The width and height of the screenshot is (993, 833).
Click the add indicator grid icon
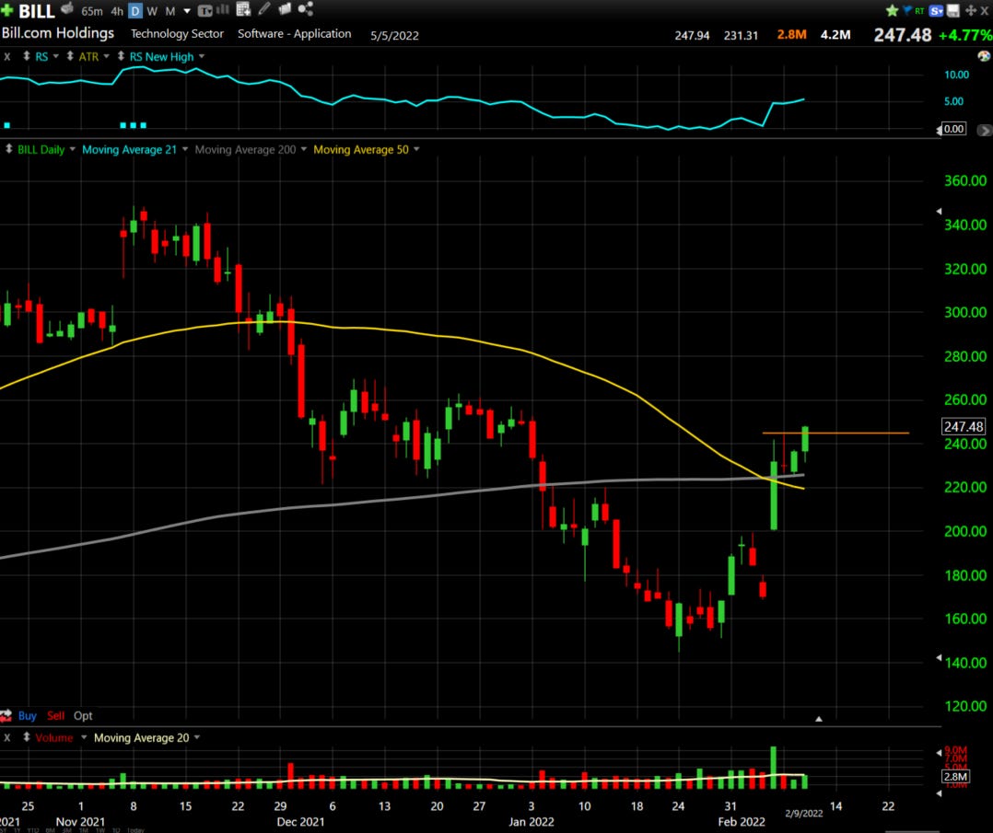(x=243, y=9)
